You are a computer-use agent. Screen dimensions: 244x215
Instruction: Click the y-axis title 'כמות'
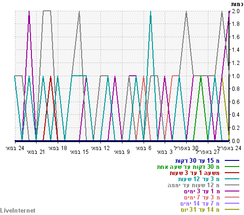tap(237, 4)
